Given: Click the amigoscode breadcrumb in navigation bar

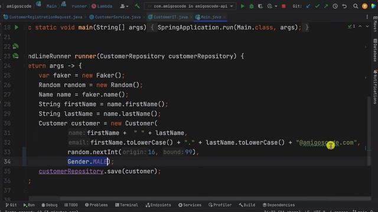Looking at the screenshot, I should coord(19,6).
